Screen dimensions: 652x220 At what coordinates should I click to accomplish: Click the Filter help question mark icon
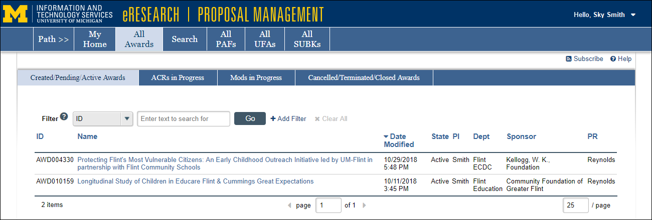pyautogui.click(x=64, y=116)
